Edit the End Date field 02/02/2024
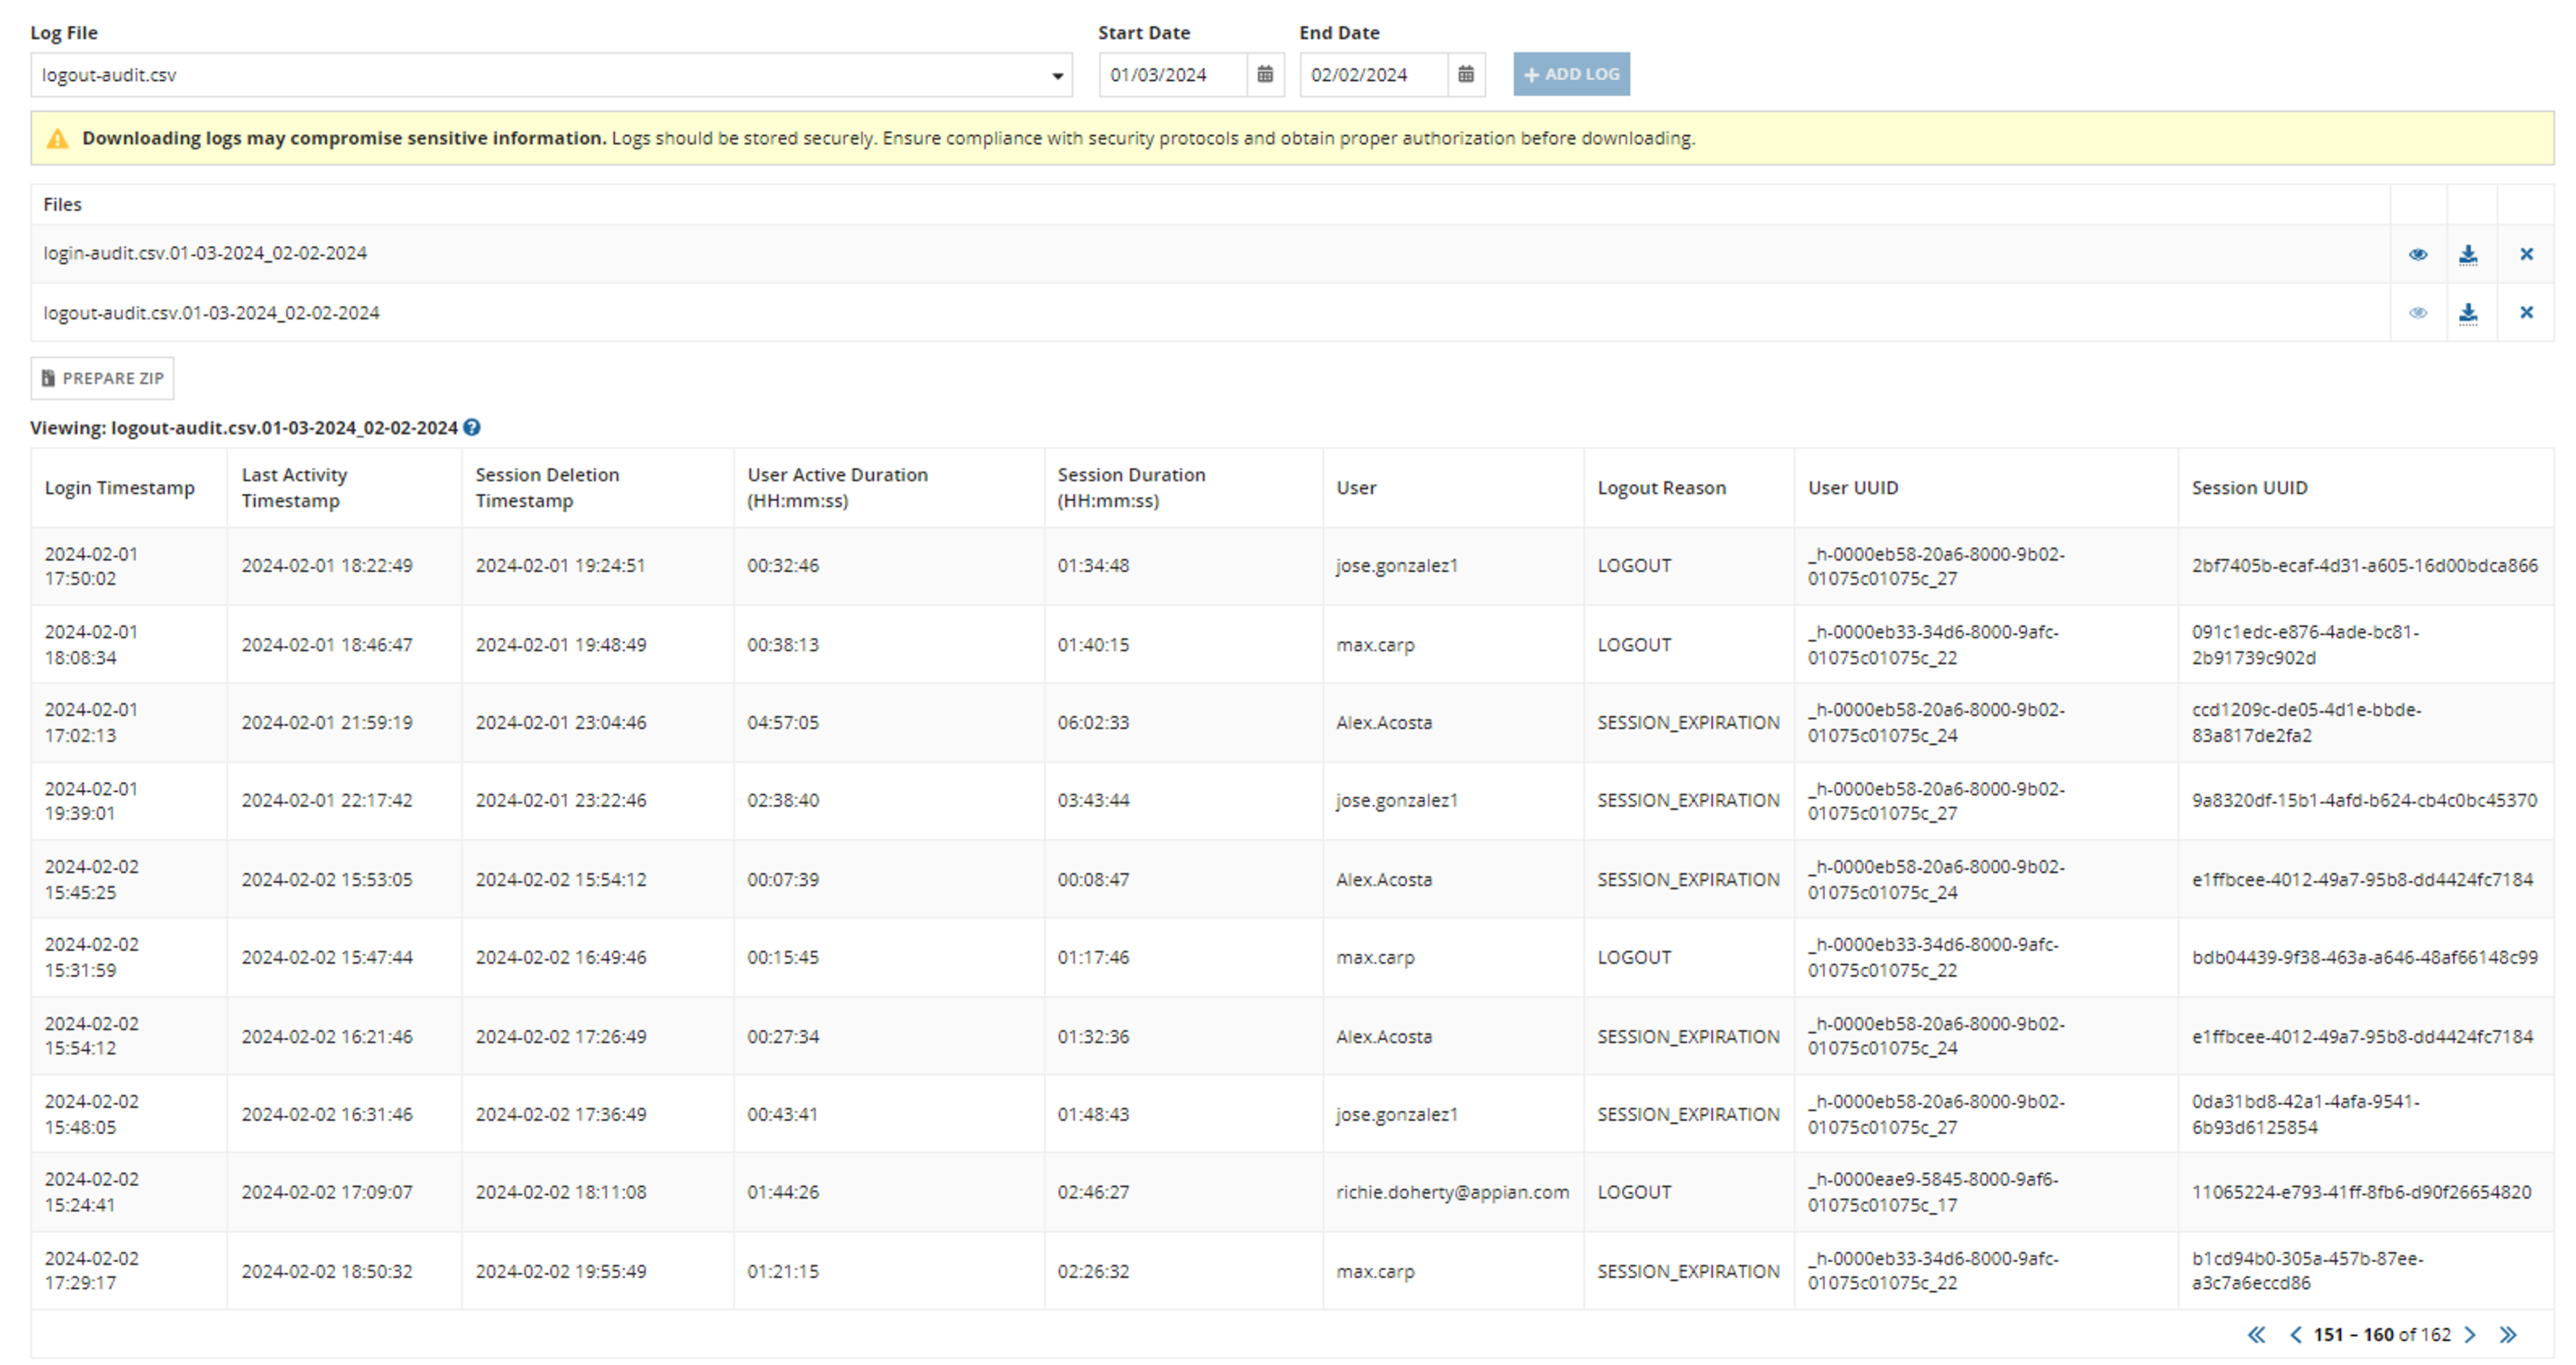This screenshot has width=2576, height=1365. 1373,75
